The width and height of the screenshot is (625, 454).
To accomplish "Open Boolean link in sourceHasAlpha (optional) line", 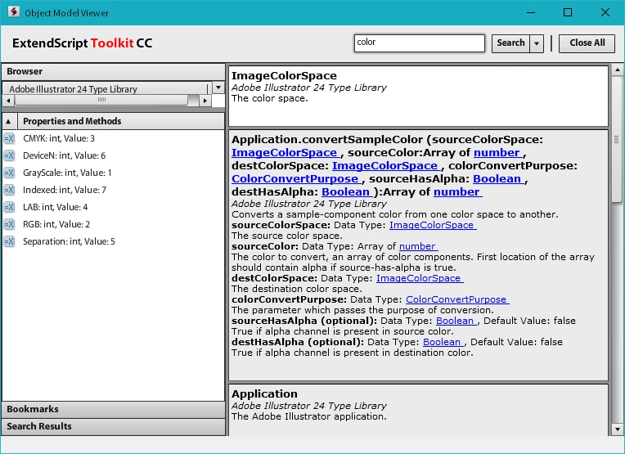I will click(456, 321).
